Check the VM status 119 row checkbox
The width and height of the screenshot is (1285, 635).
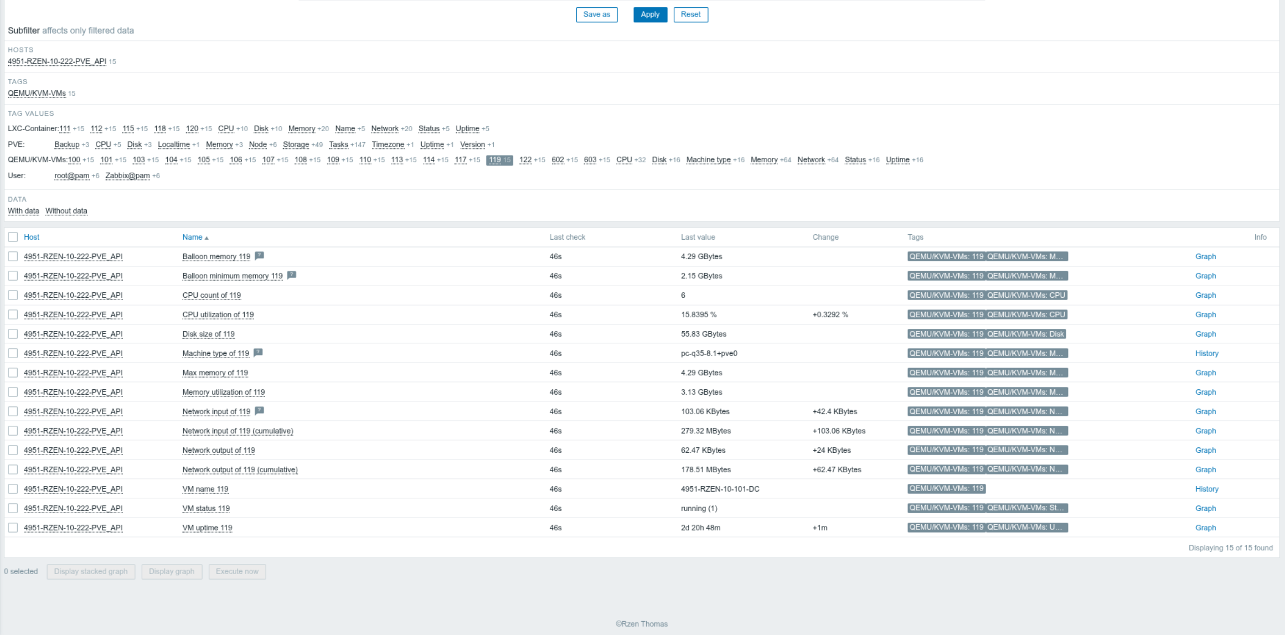pos(13,508)
